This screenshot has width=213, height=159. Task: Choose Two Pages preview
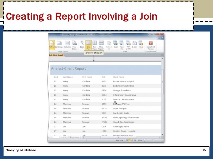[x=95, y=45]
